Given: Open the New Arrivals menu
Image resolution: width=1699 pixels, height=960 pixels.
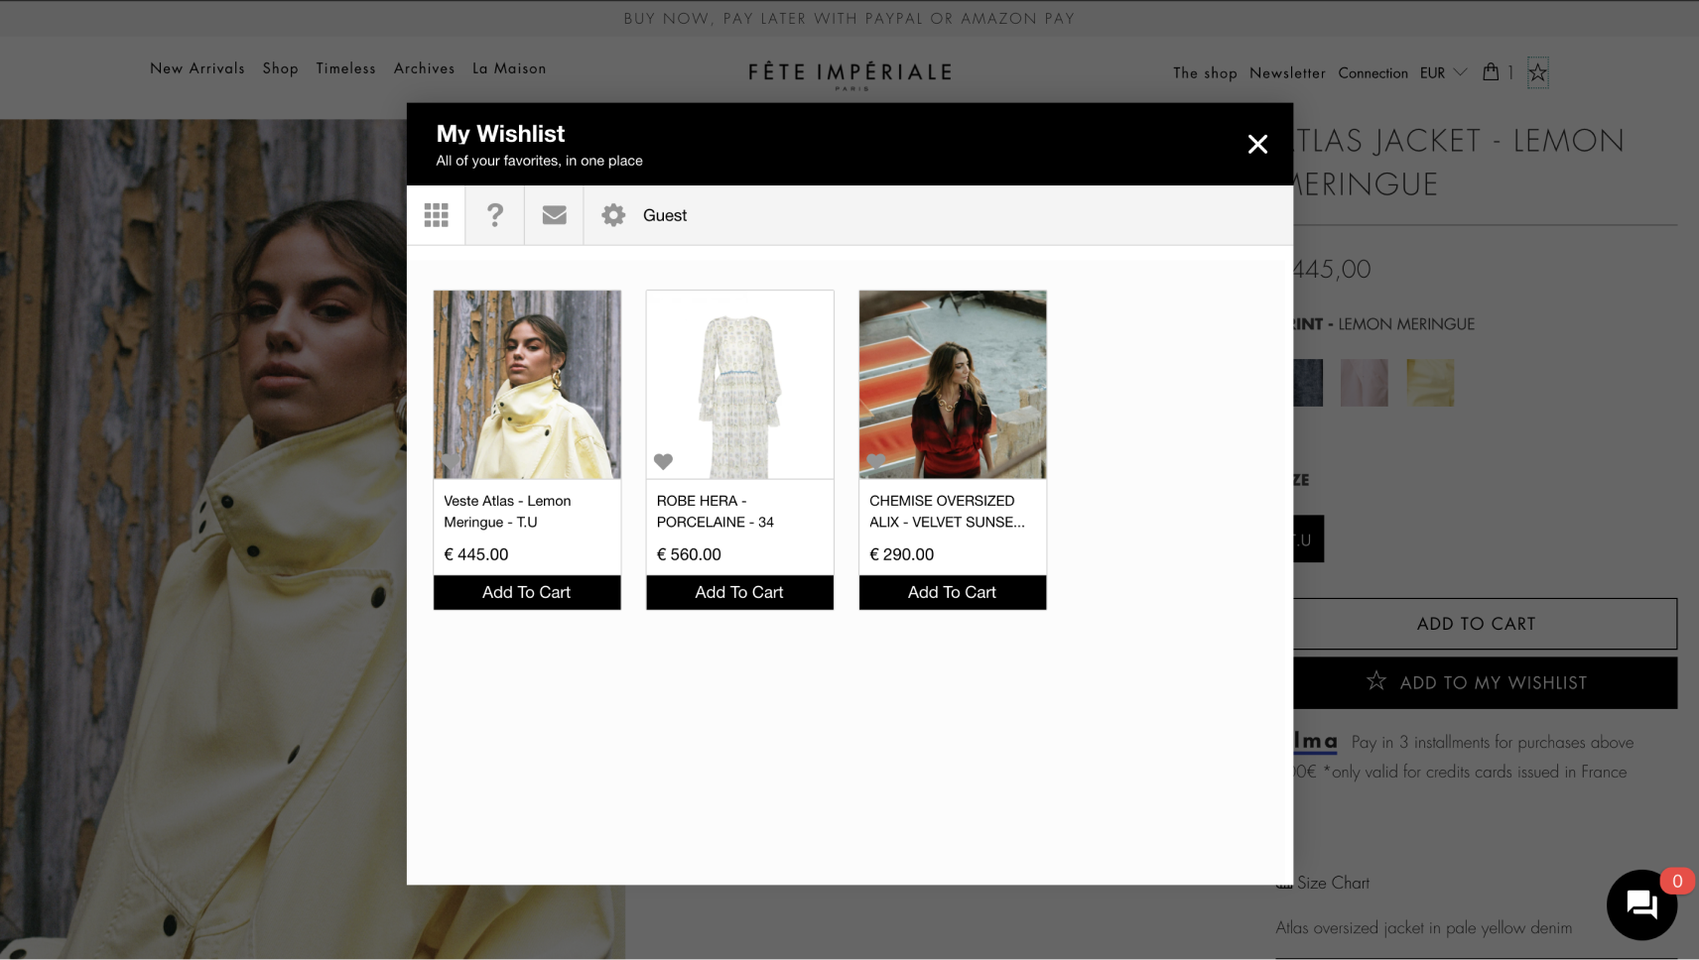Looking at the screenshot, I should (x=197, y=68).
